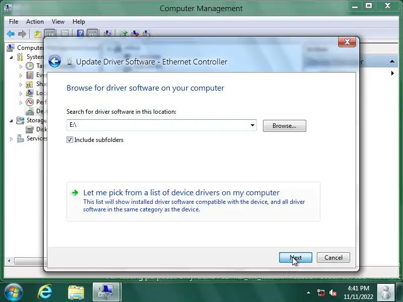The height and width of the screenshot is (302, 403).
Task: Open the View menu
Action: [58, 22]
